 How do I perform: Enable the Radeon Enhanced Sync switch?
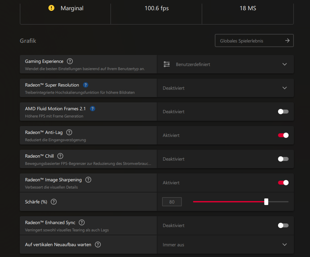283,225
